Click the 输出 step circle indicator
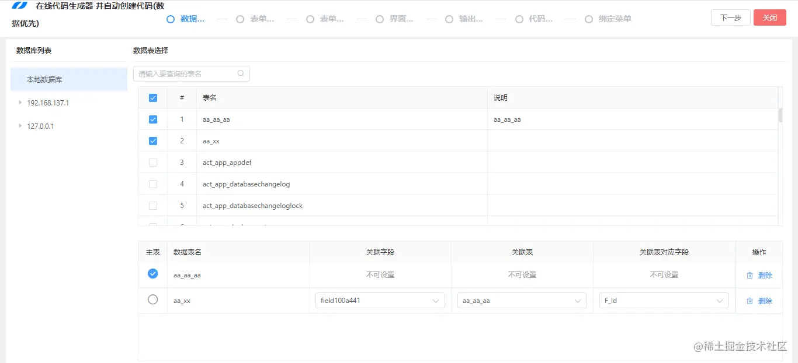This screenshot has width=798, height=363. [x=449, y=19]
